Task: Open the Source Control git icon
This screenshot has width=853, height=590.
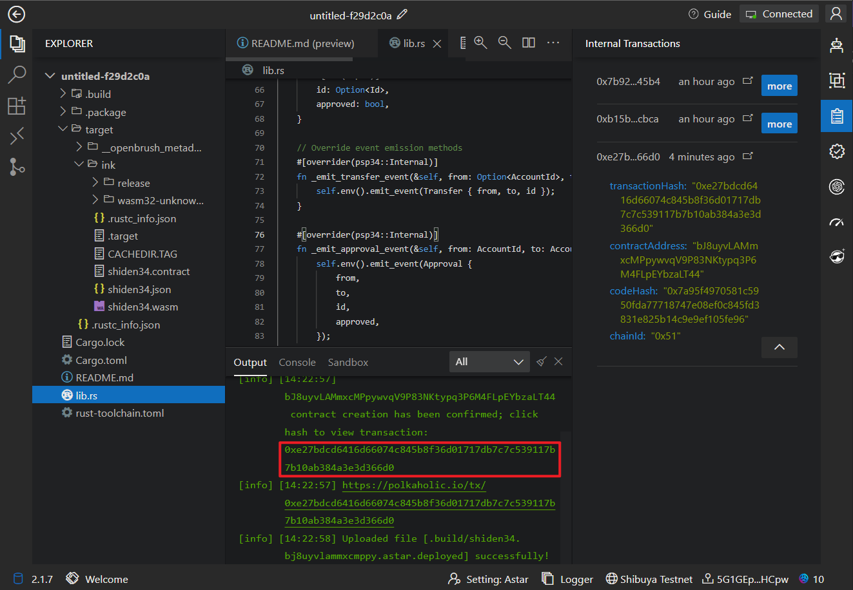Action: [17, 167]
